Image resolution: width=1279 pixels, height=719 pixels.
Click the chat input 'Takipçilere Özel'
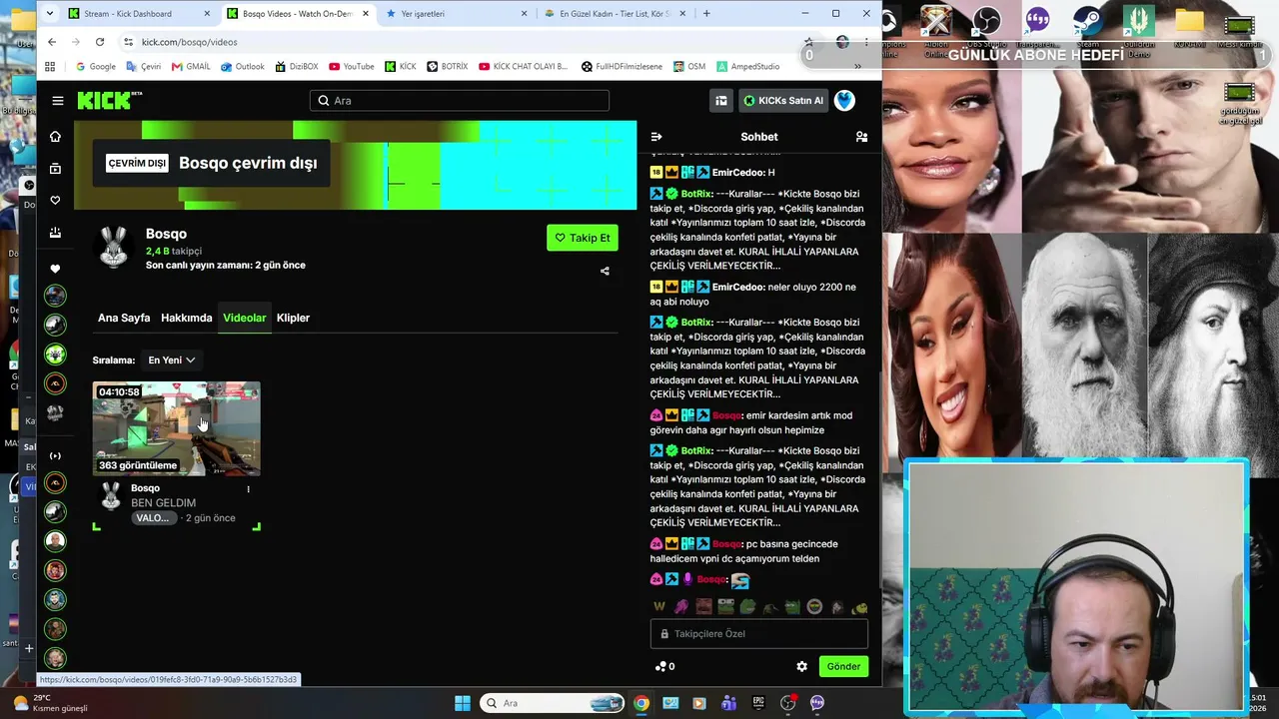pos(759,634)
